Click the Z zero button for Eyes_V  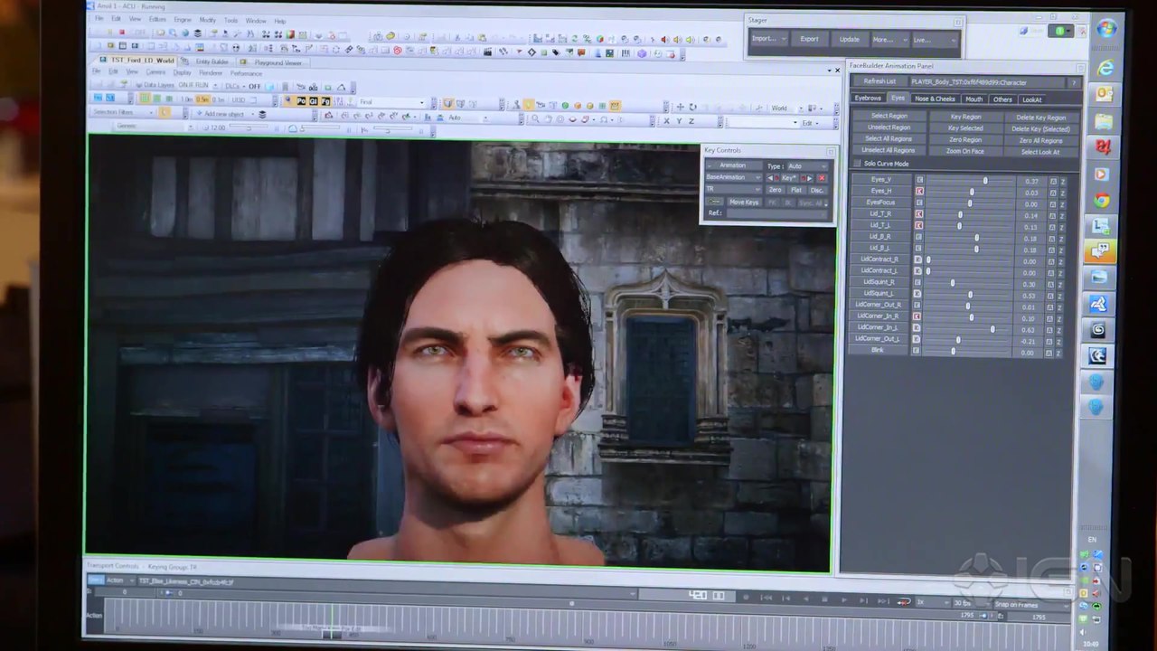click(1063, 181)
